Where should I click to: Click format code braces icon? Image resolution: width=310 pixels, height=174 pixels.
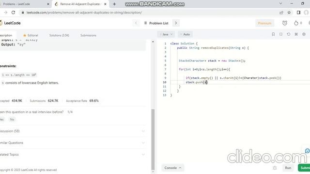tap(281, 34)
